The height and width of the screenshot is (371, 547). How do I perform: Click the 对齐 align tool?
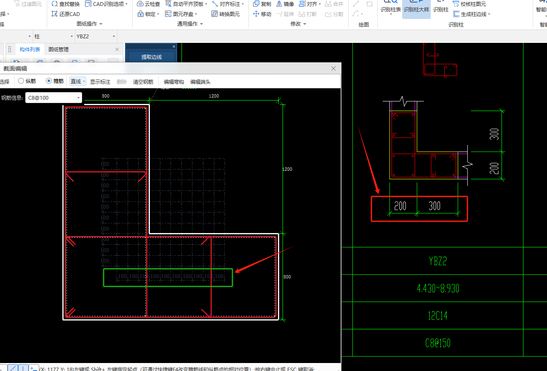[310, 4]
